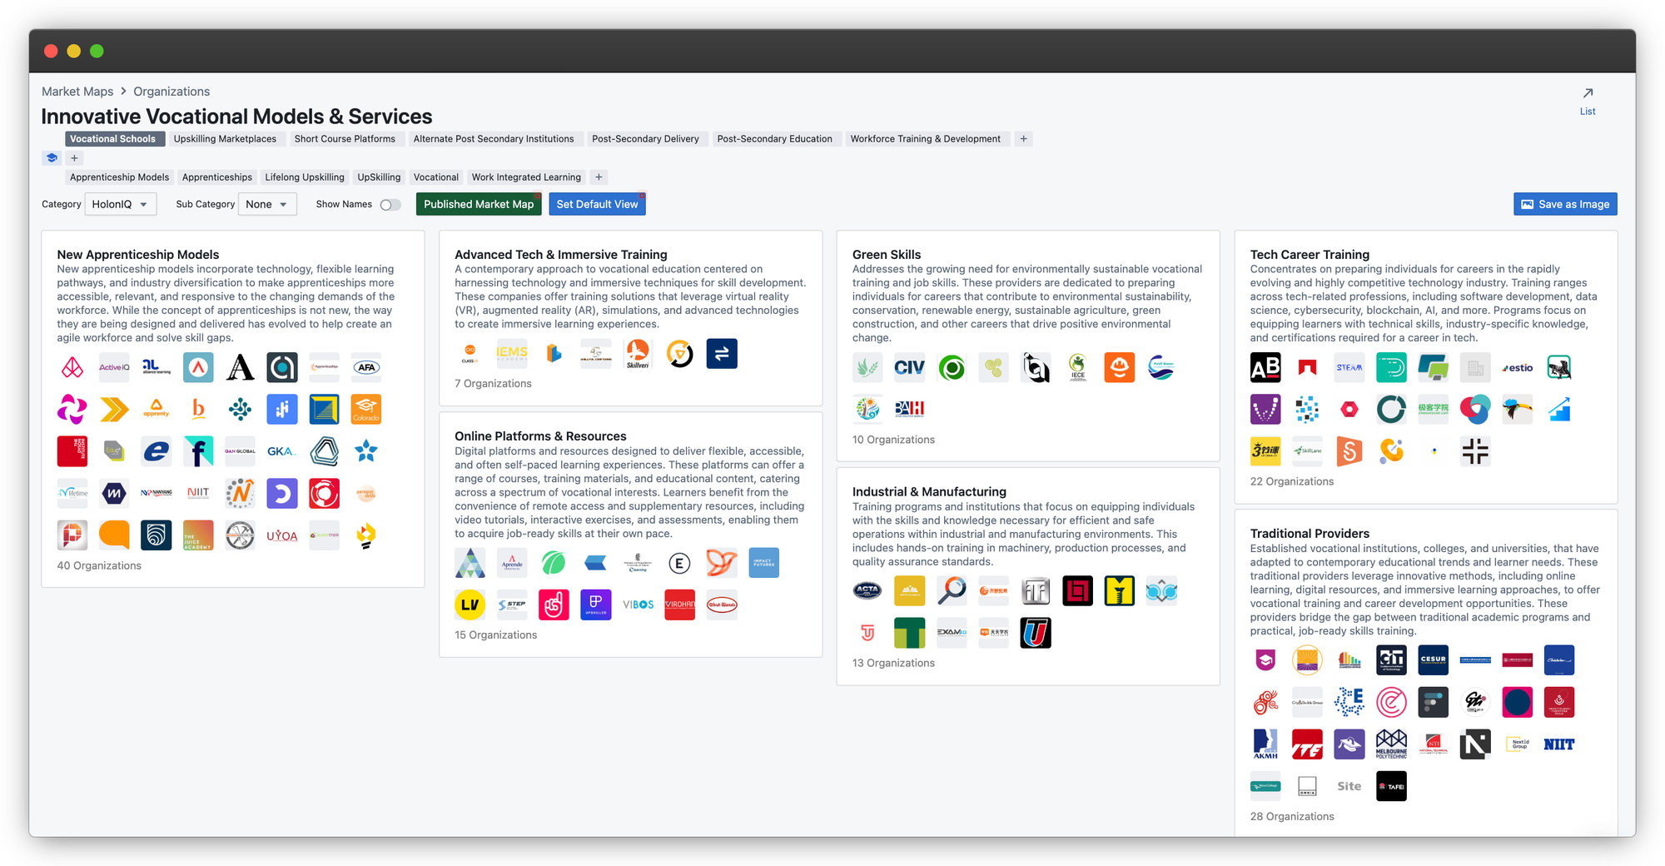Select the Upskilling Marketplaces tag

coord(225,139)
